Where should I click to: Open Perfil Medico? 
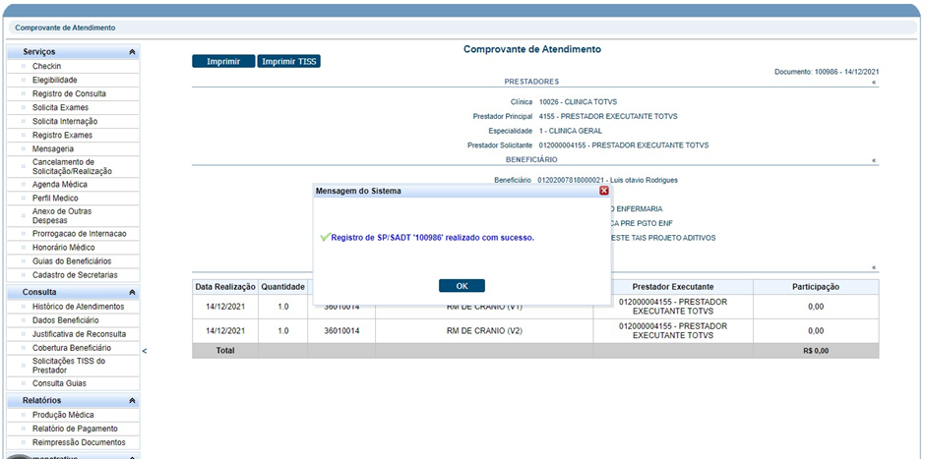click(55, 199)
